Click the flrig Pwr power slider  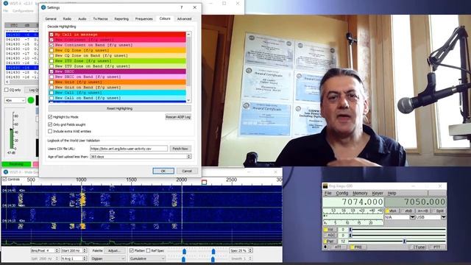(397, 241)
